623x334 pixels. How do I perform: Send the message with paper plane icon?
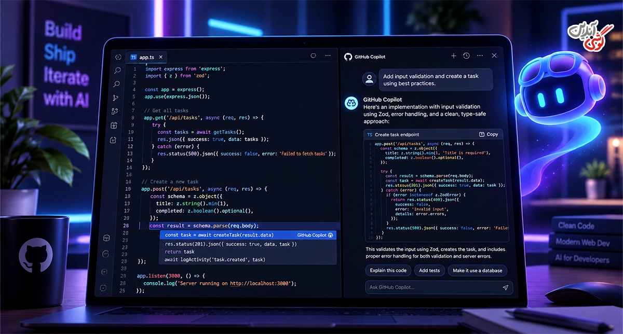(505, 287)
